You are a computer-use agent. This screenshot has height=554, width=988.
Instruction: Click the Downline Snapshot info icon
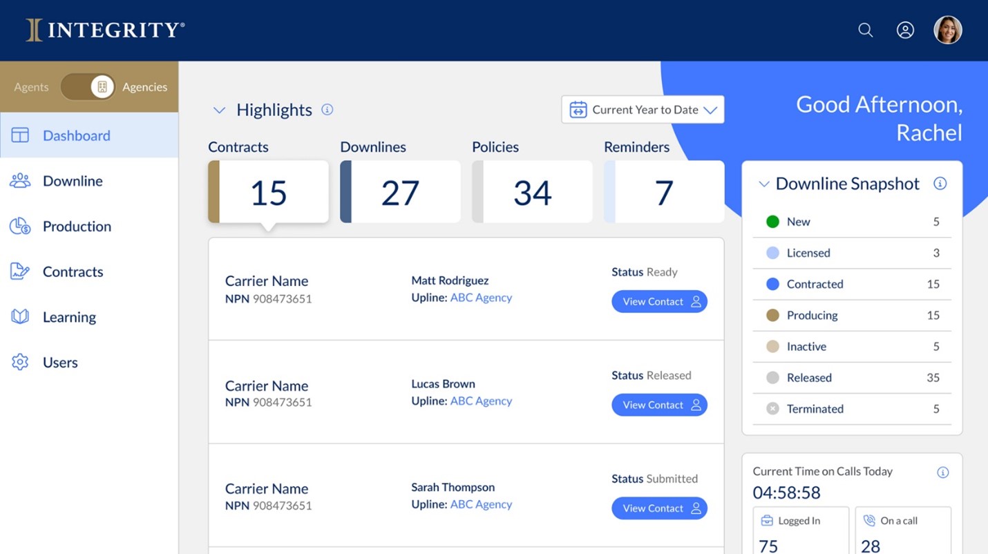click(940, 184)
